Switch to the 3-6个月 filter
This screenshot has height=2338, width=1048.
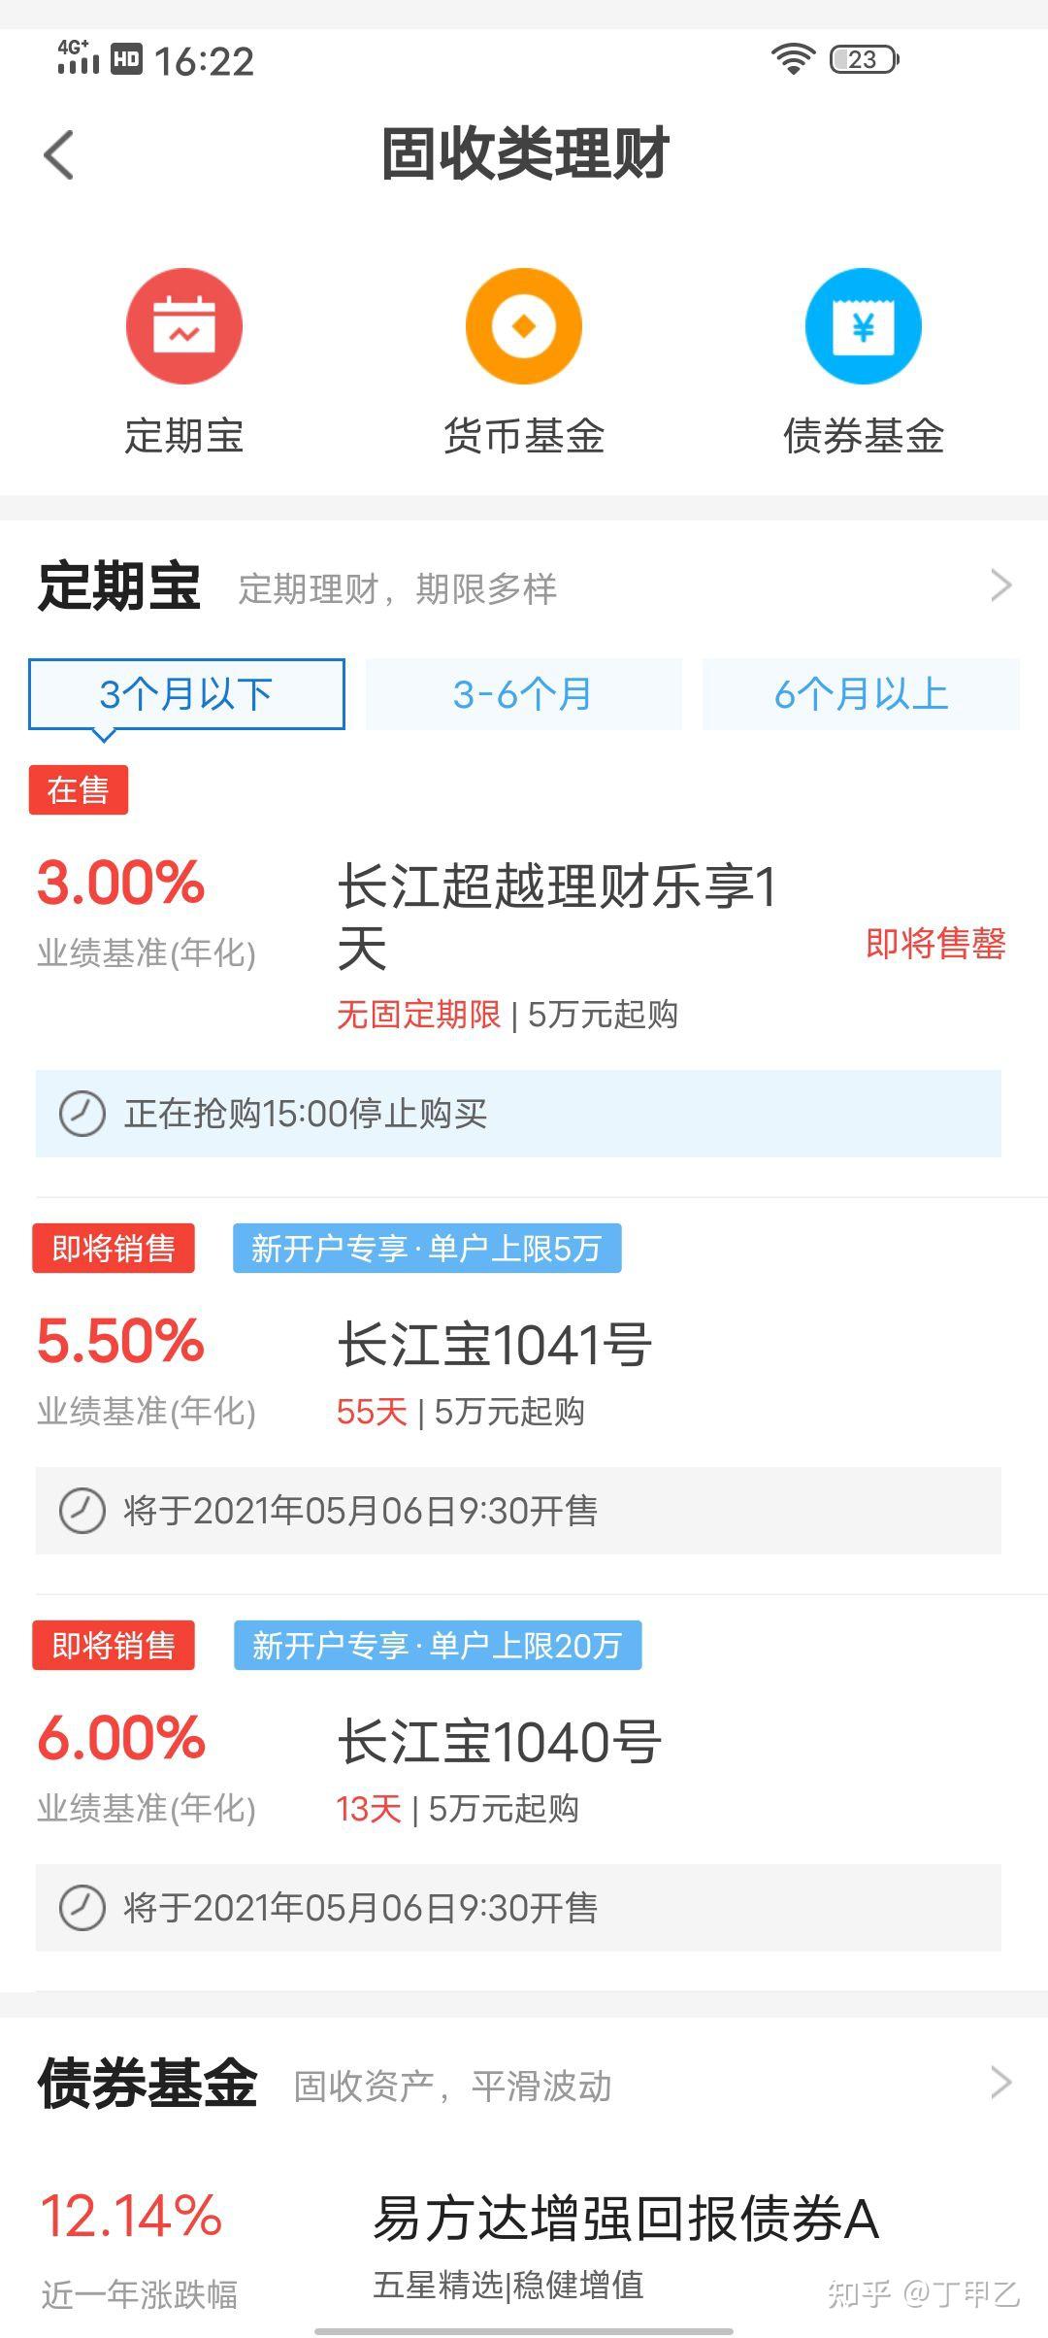pos(523,693)
